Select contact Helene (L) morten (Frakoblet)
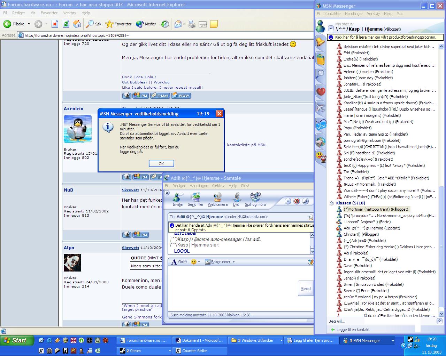 coord(364,72)
